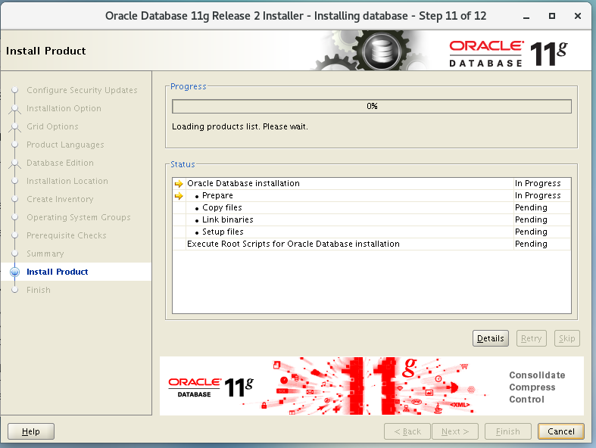The height and width of the screenshot is (448, 596).
Task: Select Create Inventory step
Action: pyautogui.click(x=60, y=199)
